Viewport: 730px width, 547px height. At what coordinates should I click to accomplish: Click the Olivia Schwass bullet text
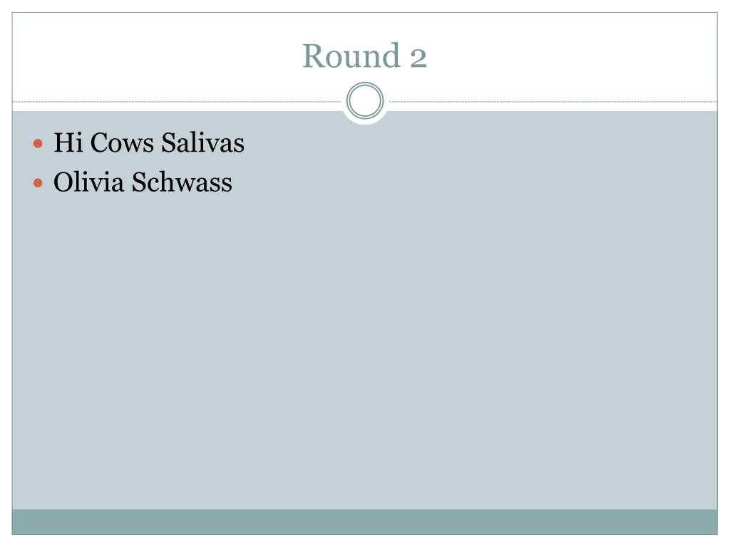click(x=143, y=182)
